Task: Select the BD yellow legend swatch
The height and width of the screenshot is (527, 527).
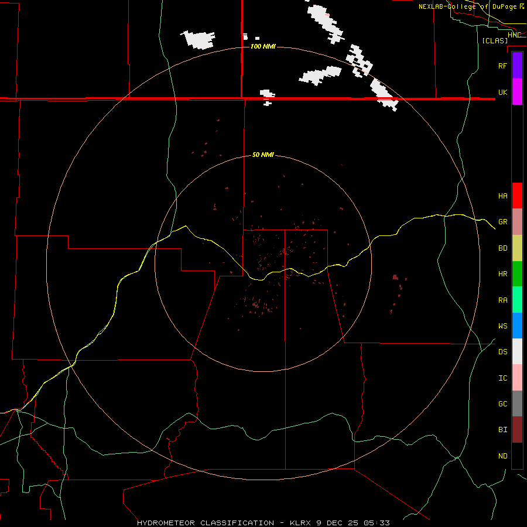Action: (x=517, y=248)
